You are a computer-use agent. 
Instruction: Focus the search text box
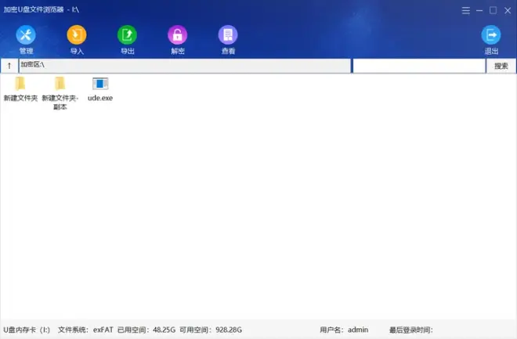coord(418,67)
